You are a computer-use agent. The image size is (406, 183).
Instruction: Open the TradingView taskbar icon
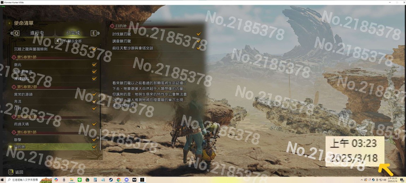(x=135, y=179)
